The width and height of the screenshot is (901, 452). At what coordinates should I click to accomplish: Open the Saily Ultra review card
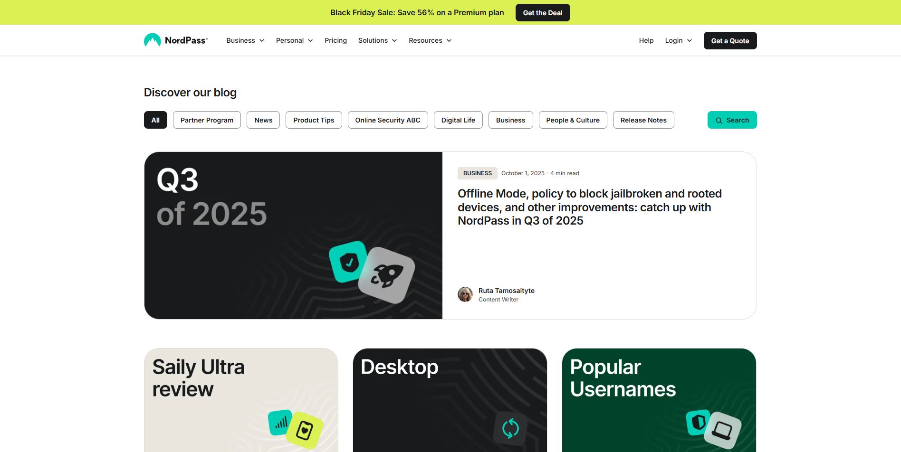pyautogui.click(x=241, y=400)
